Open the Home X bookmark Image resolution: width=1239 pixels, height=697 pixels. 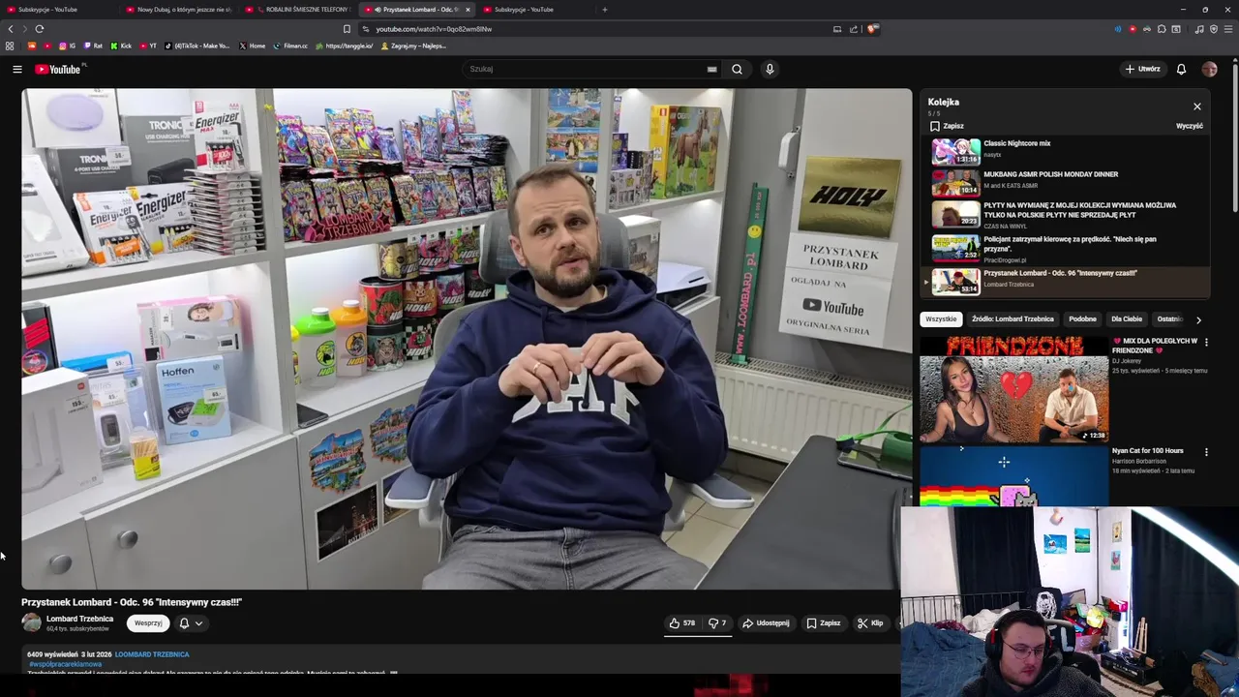[x=252, y=45]
